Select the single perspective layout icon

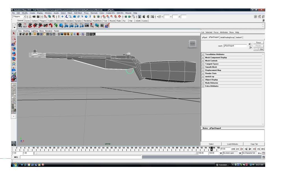[14, 86]
